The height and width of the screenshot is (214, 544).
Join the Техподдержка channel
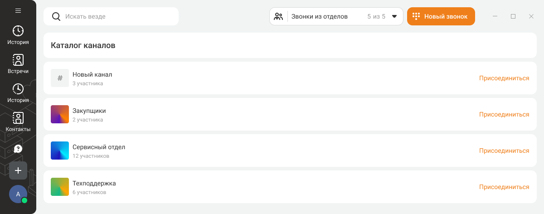(x=504, y=187)
